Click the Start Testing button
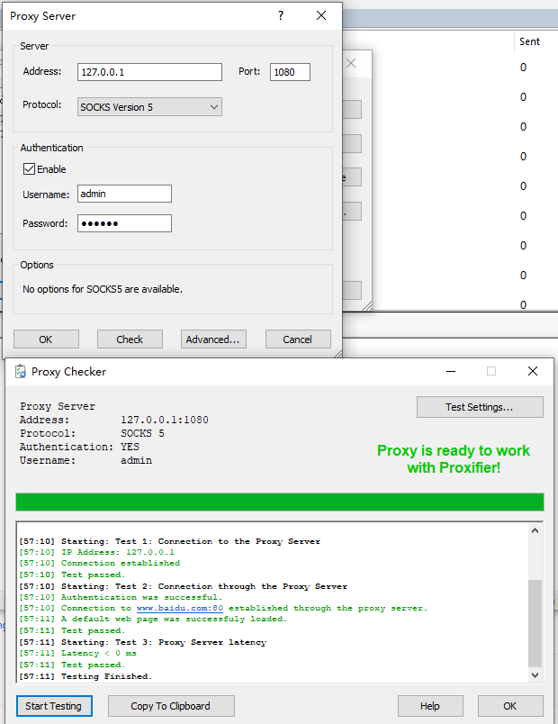This screenshot has height=724, width=558. click(x=54, y=706)
